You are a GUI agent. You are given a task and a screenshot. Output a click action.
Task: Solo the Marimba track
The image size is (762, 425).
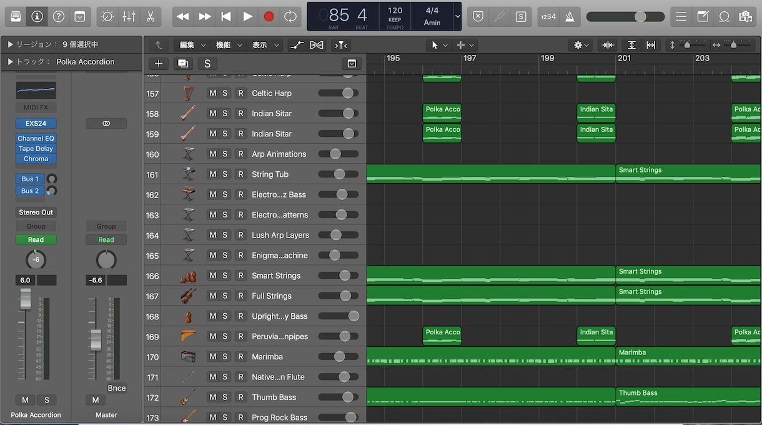(225, 357)
